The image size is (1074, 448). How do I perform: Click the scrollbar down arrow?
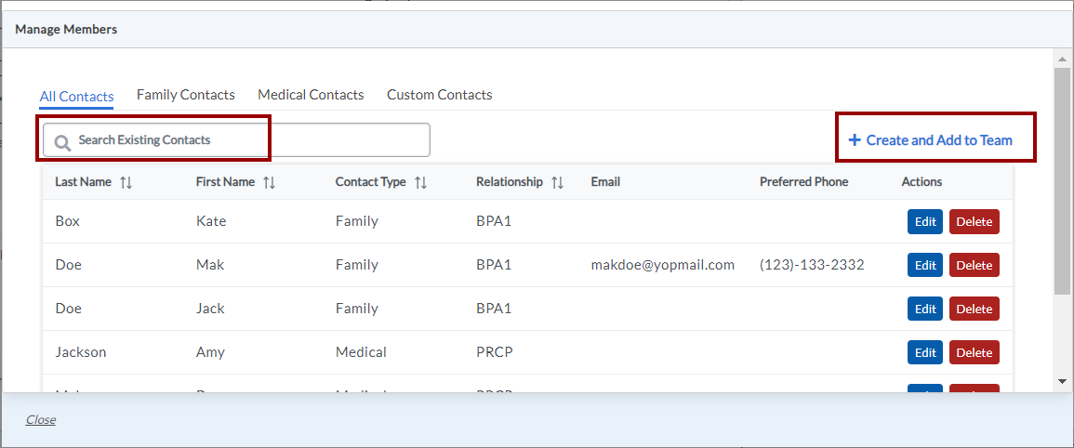tap(1062, 381)
